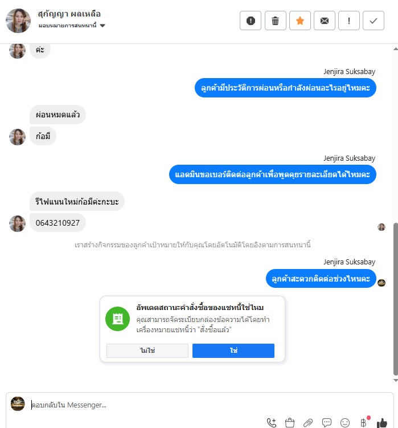398x428 pixels.
Task: Open customer profile picture in header
Action: click(18, 21)
